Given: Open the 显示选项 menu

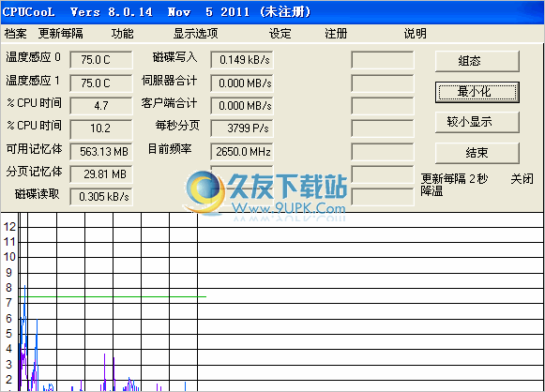Looking at the screenshot, I should tap(196, 34).
